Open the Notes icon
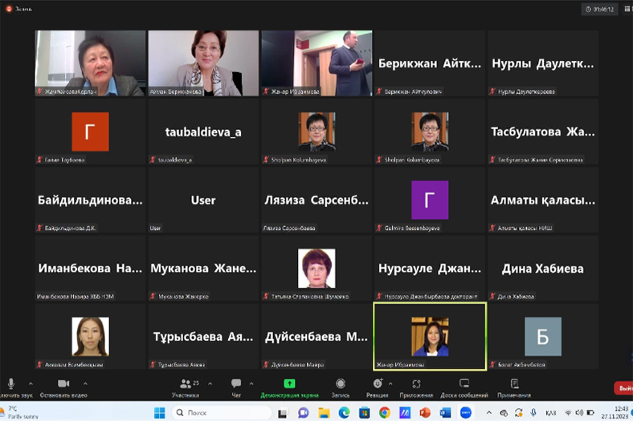 [513, 384]
